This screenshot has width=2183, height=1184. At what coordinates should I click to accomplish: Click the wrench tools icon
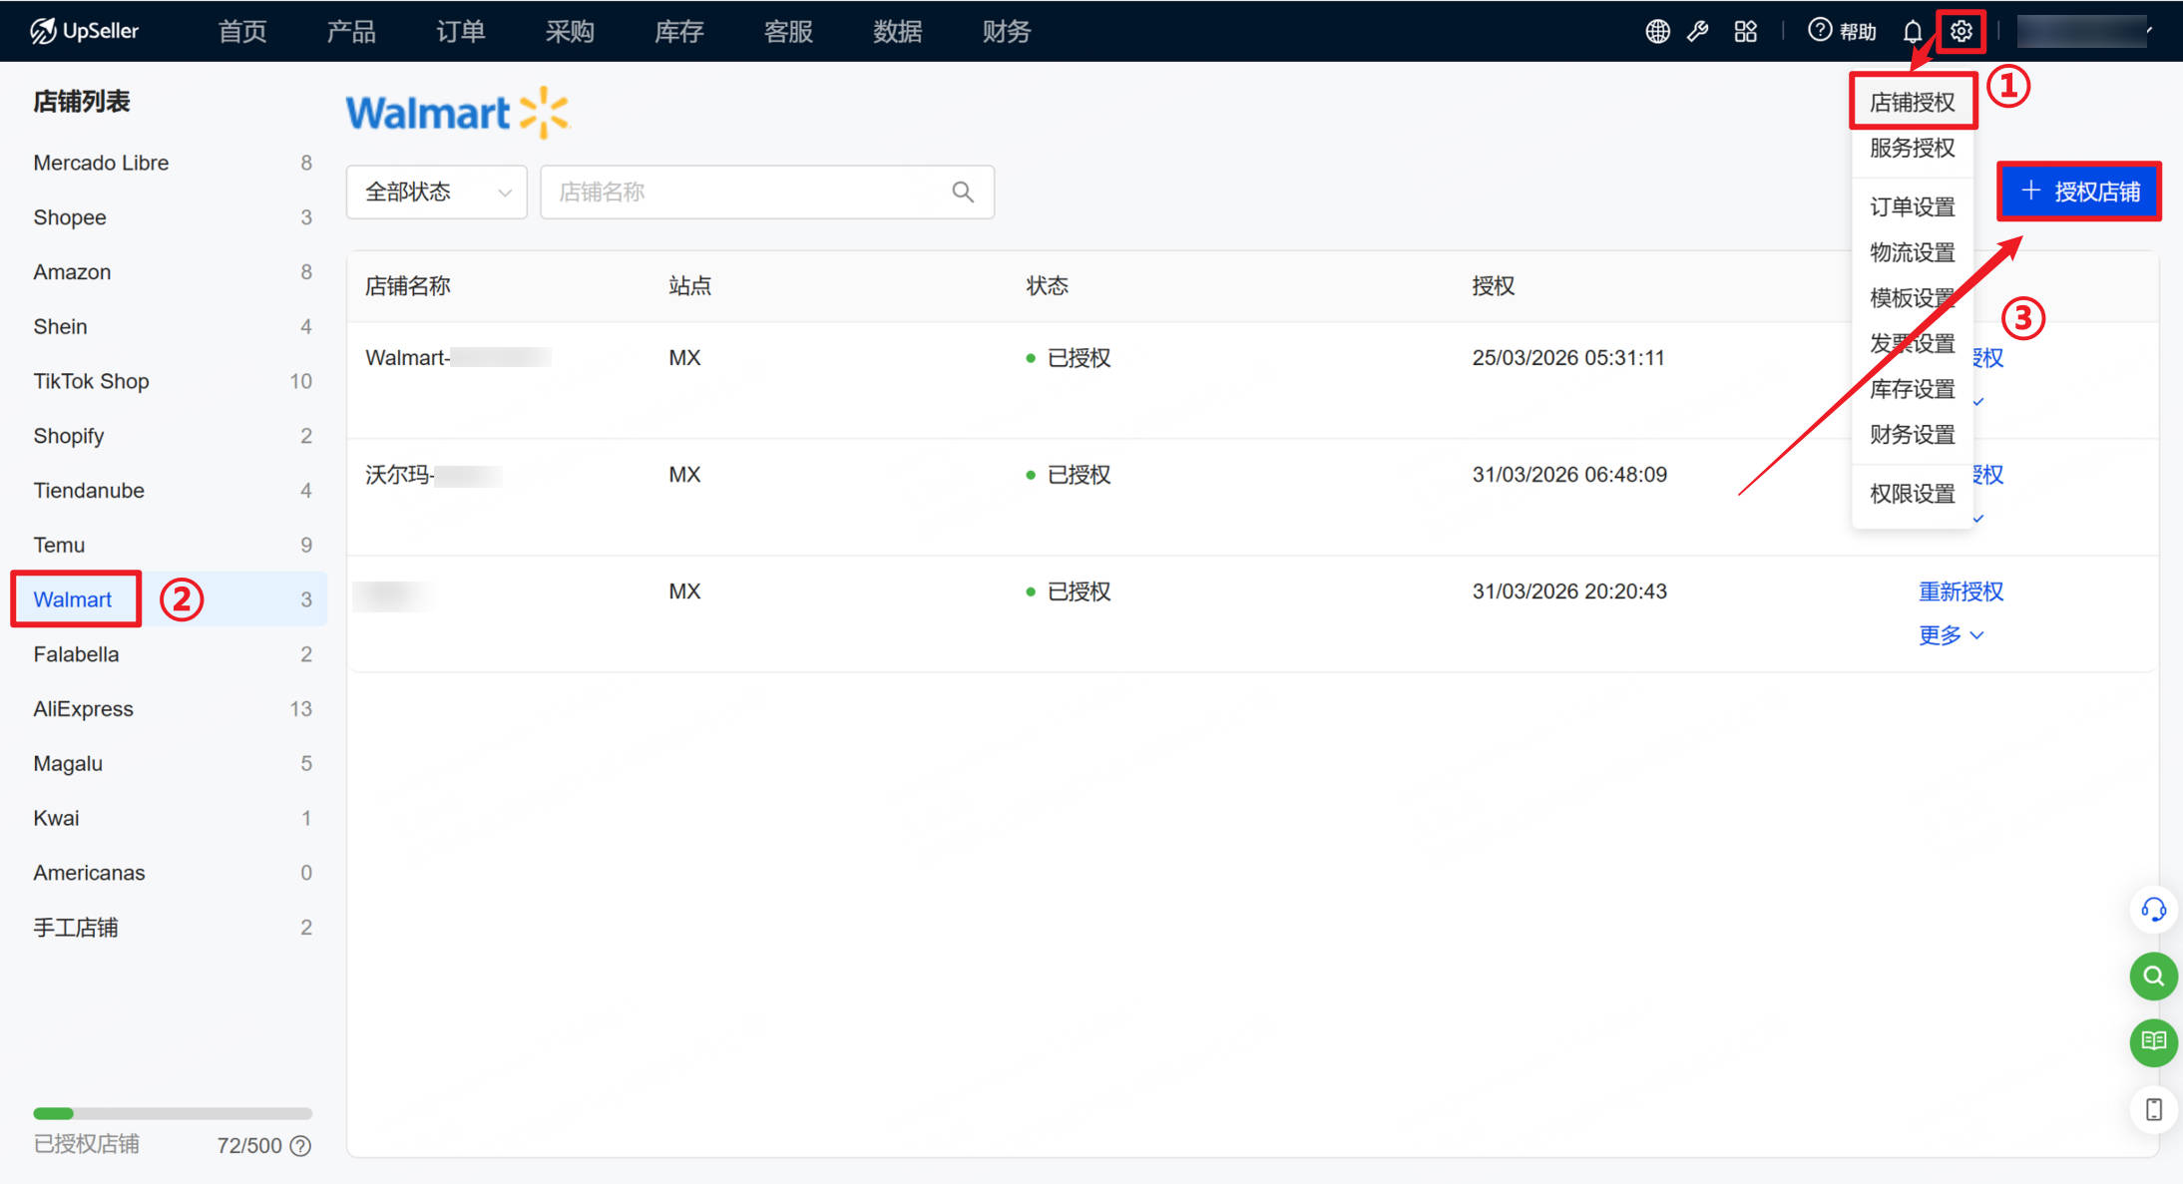(x=1699, y=31)
